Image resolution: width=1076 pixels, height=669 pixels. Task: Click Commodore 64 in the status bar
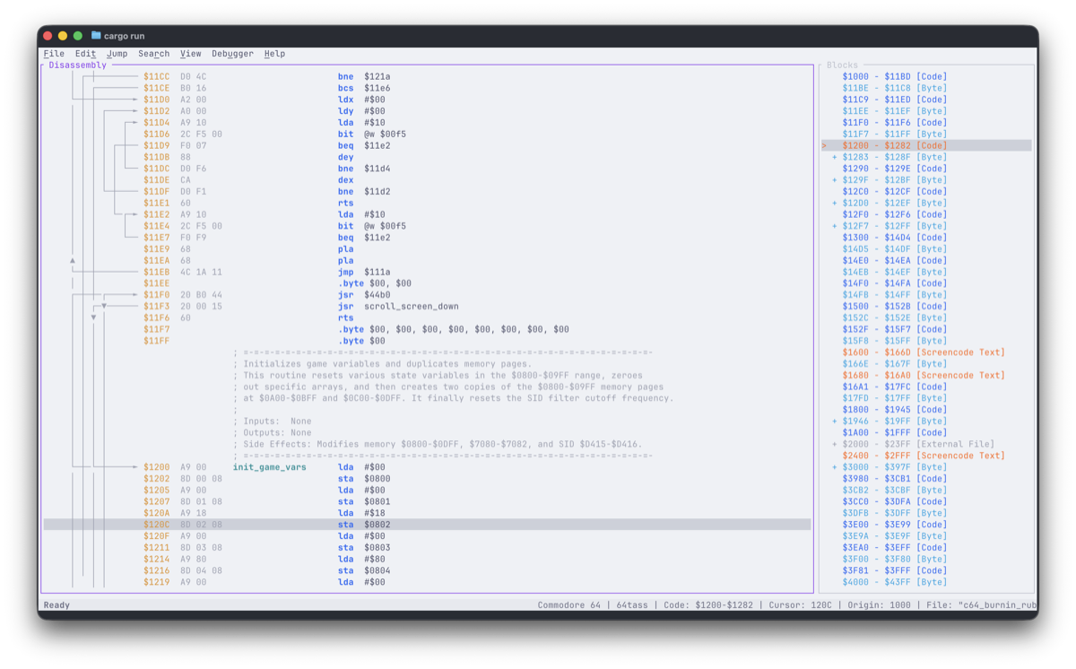pos(568,605)
